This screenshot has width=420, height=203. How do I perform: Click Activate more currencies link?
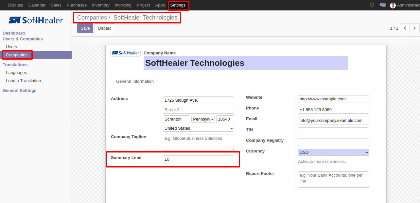[322, 162]
